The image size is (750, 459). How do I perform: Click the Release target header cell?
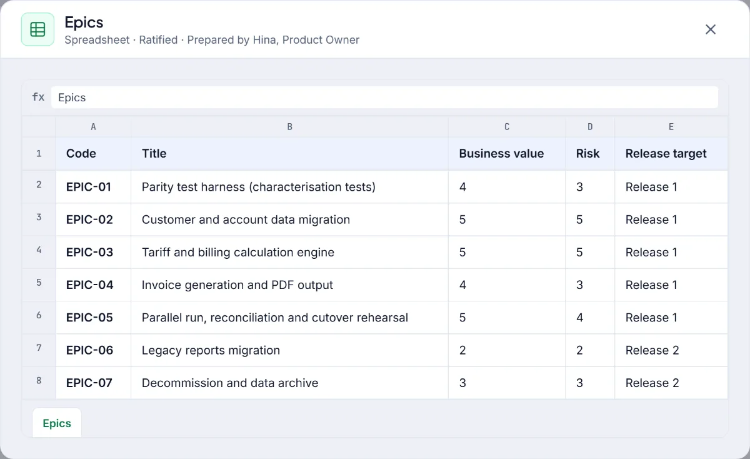click(671, 154)
